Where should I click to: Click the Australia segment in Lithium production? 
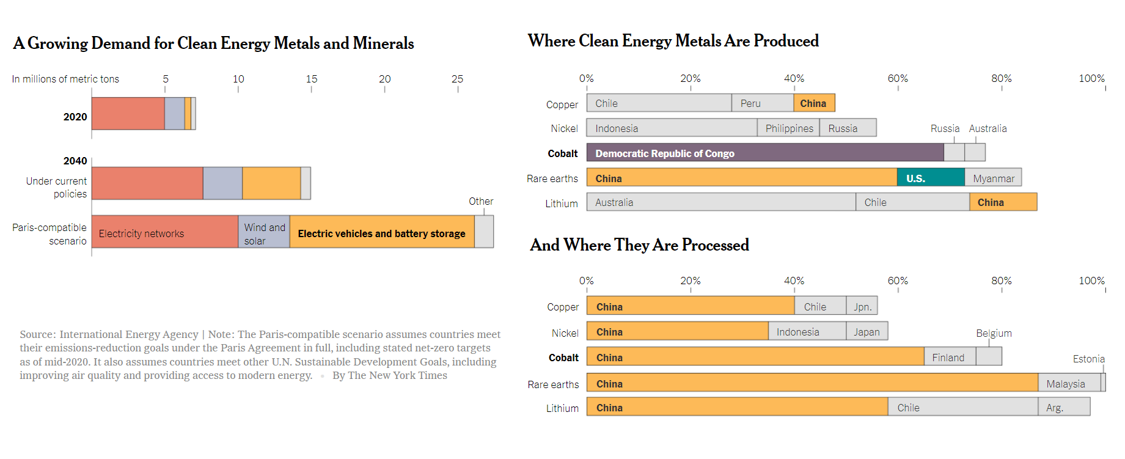pos(721,202)
